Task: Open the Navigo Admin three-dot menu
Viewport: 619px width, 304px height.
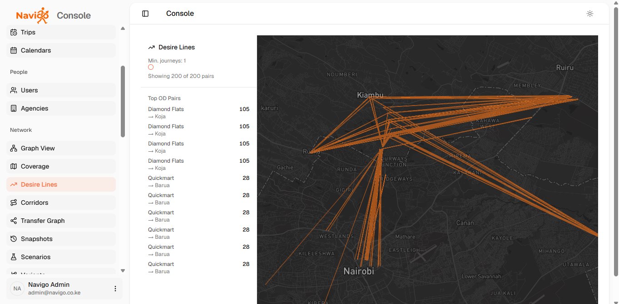Action: pyautogui.click(x=115, y=289)
